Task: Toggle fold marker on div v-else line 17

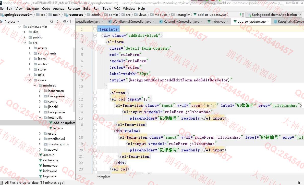Action: click(x=95, y=131)
